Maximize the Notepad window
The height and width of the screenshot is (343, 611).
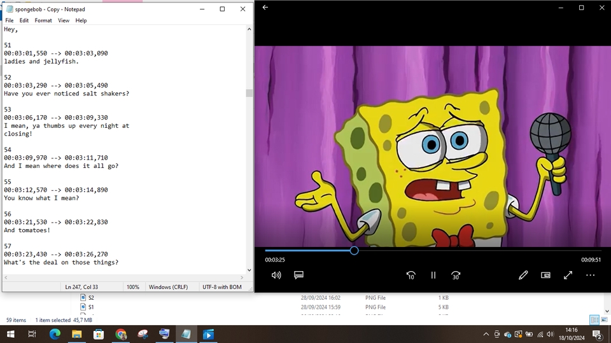click(222, 9)
